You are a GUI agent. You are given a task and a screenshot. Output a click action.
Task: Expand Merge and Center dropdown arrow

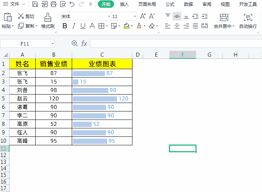tap(233, 26)
